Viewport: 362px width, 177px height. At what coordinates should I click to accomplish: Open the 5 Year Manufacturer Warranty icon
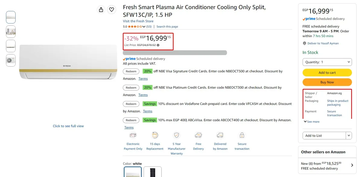point(176,135)
